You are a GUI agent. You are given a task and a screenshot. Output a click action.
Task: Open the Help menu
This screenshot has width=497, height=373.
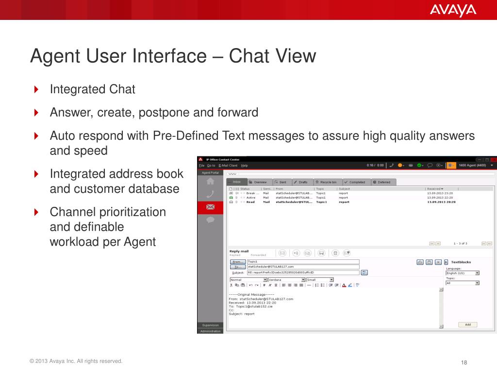click(245, 166)
